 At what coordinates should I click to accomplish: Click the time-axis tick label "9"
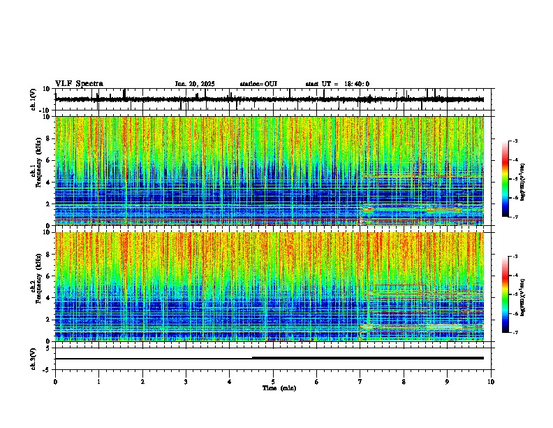coord(447,382)
